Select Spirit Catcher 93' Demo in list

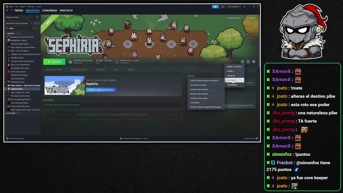click(20, 92)
